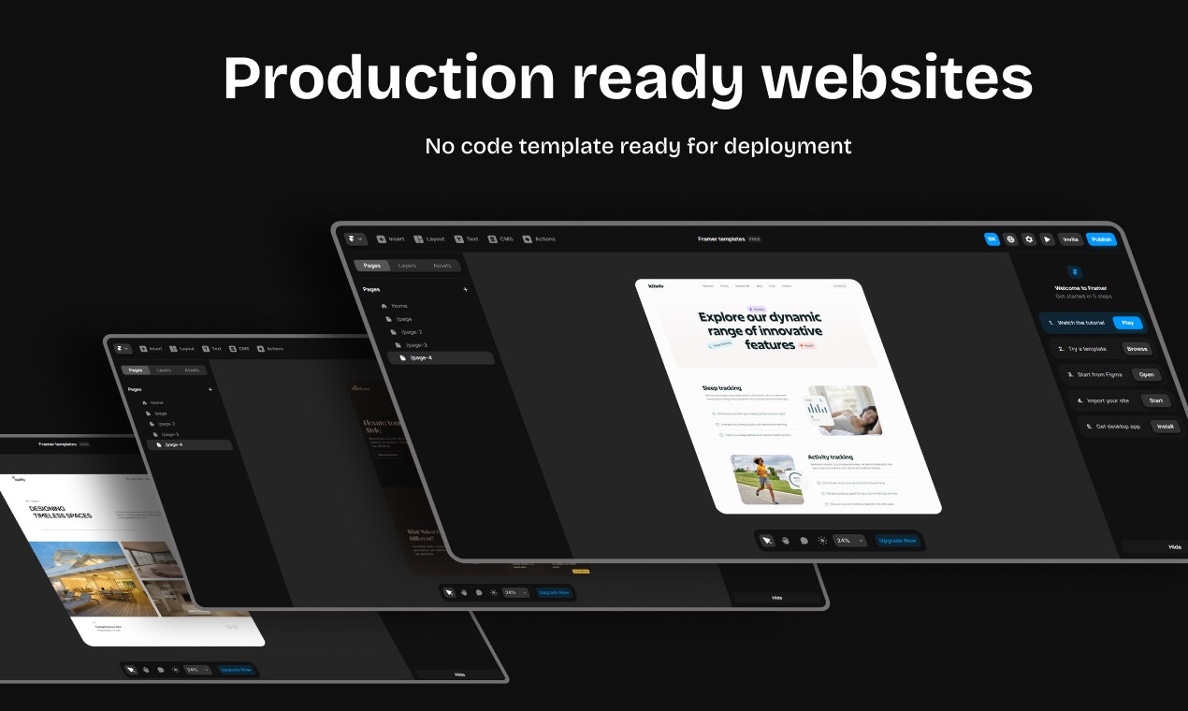Screen dimensions: 1188x711
Task: Open 24% zoom dropdown in back-left window
Action: point(196,670)
